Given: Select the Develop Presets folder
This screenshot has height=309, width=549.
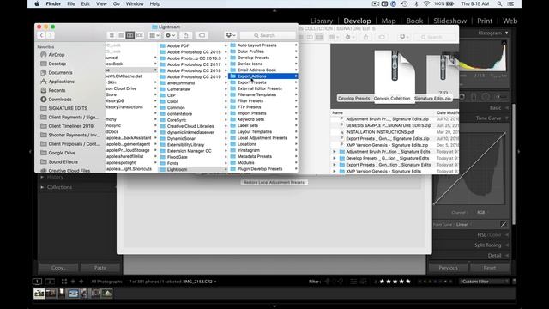Looking at the screenshot, I should coord(263,58).
